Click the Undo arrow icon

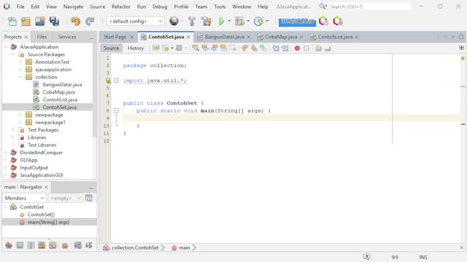(75, 21)
